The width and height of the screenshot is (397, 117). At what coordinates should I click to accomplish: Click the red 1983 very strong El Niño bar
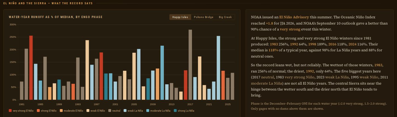[x=31, y=68]
